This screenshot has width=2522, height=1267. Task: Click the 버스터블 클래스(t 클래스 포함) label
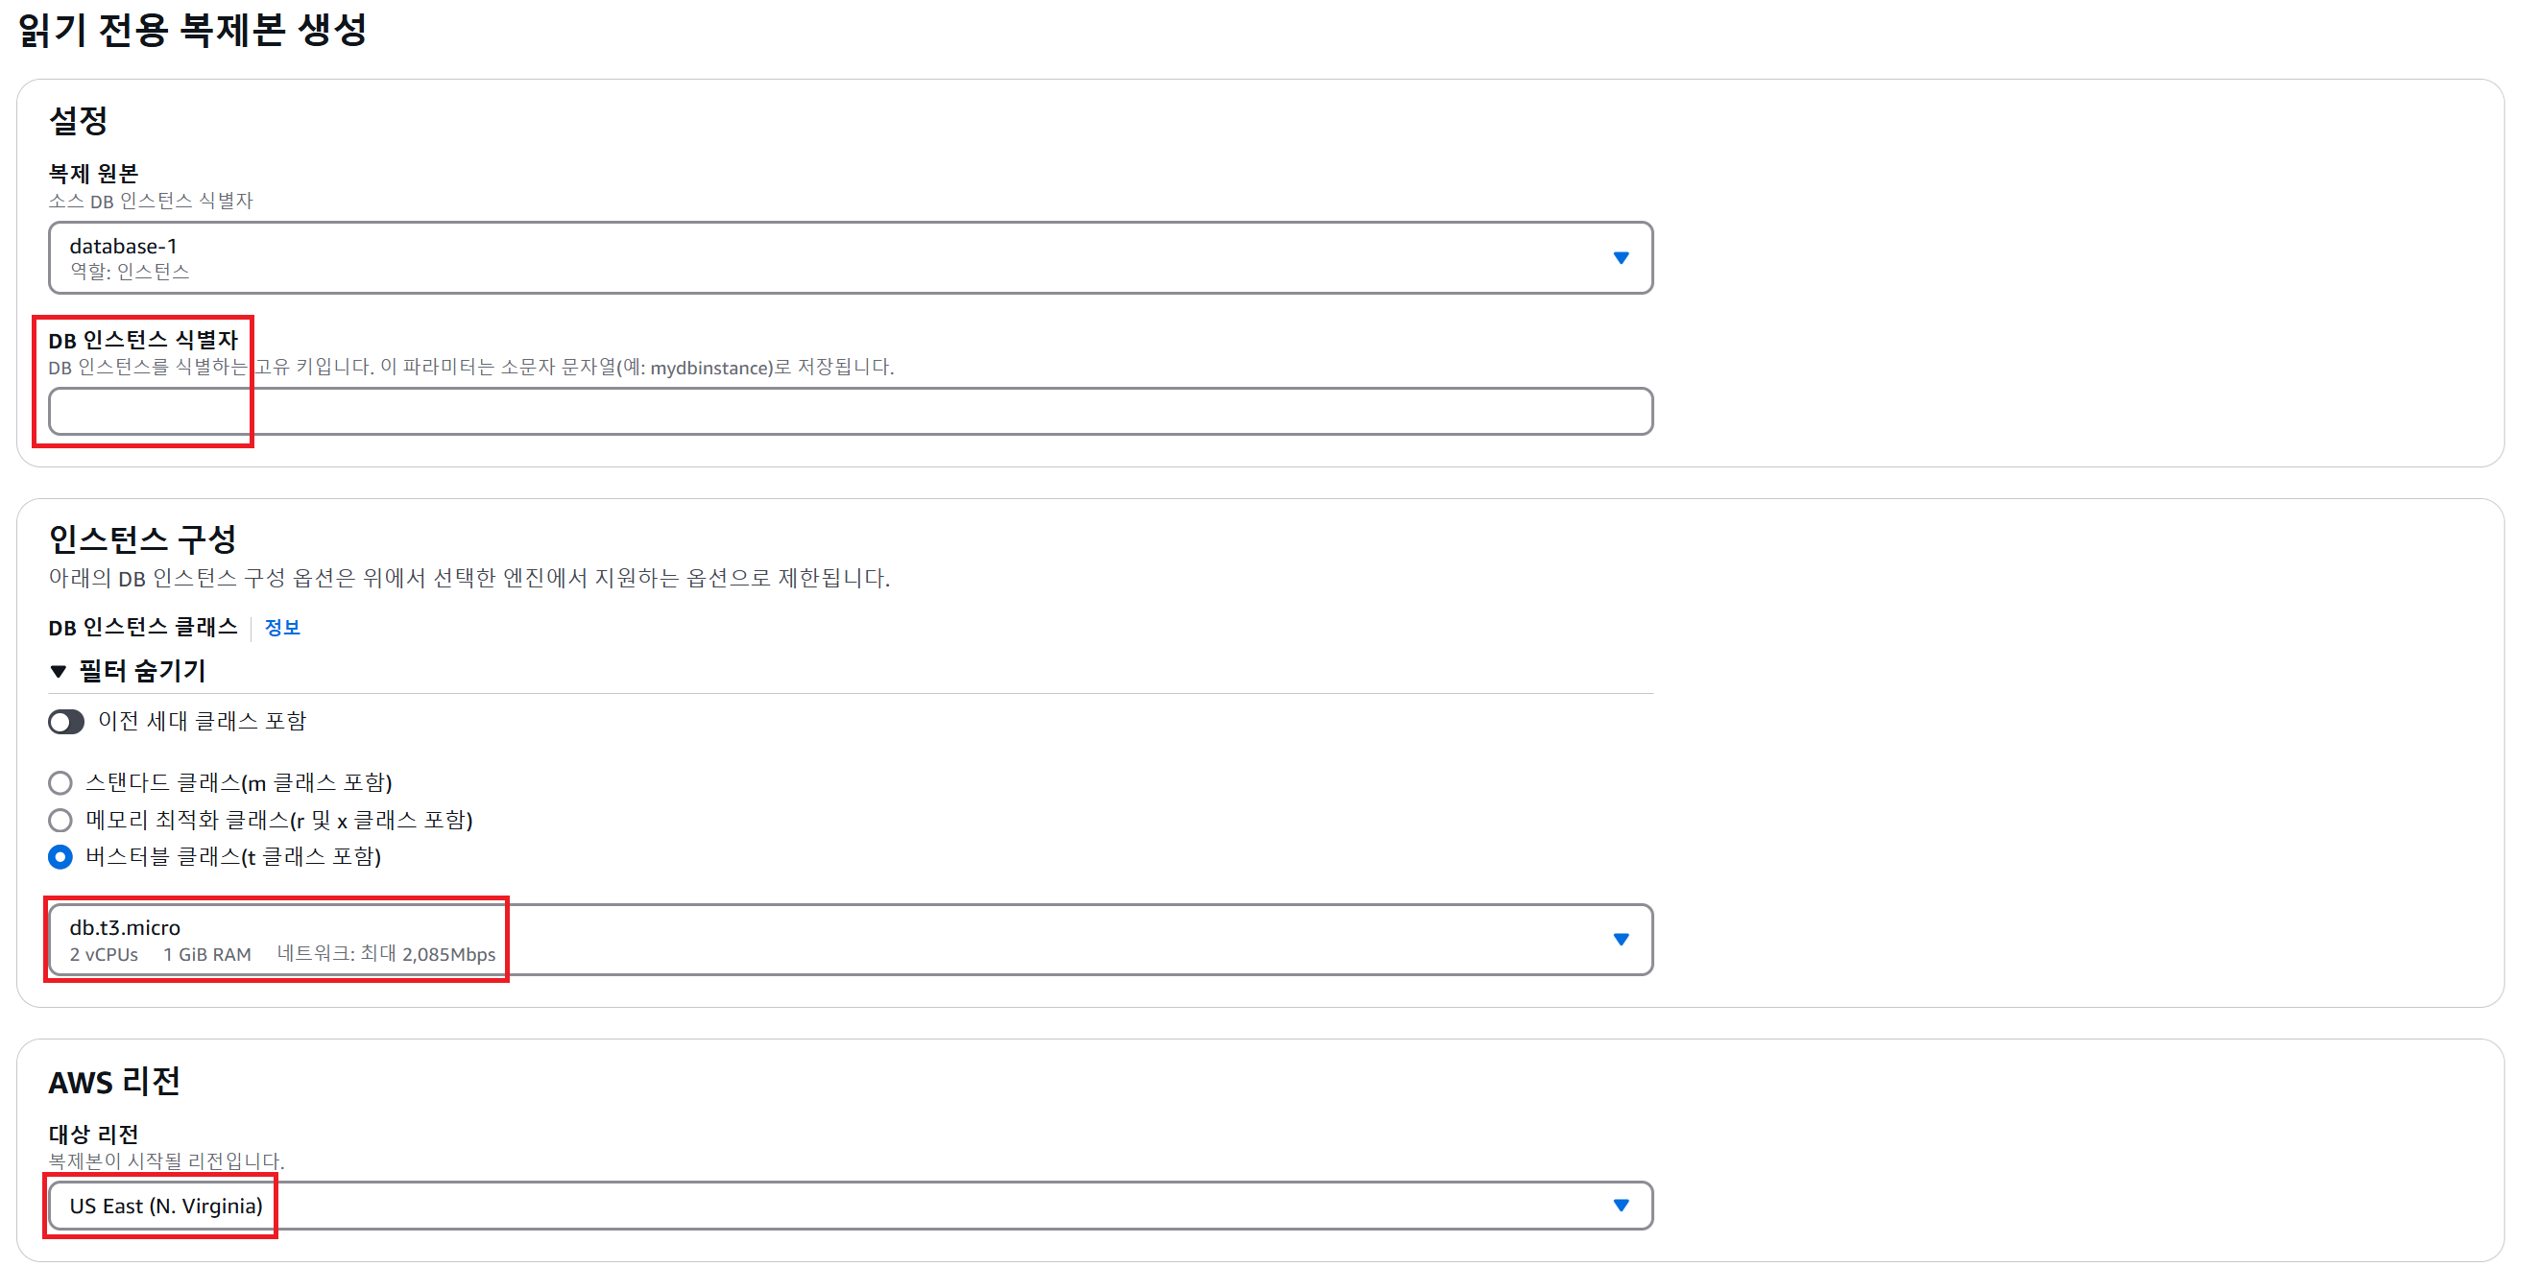tap(233, 857)
